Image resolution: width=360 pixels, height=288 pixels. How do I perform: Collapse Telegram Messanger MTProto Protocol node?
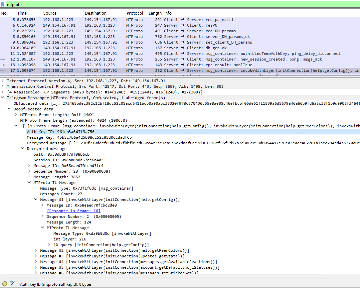pyautogui.click(x=3, y=98)
